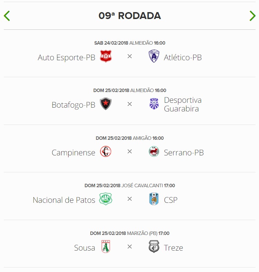
Task: Open the Campinense round red crest
Action: [x=106, y=152]
